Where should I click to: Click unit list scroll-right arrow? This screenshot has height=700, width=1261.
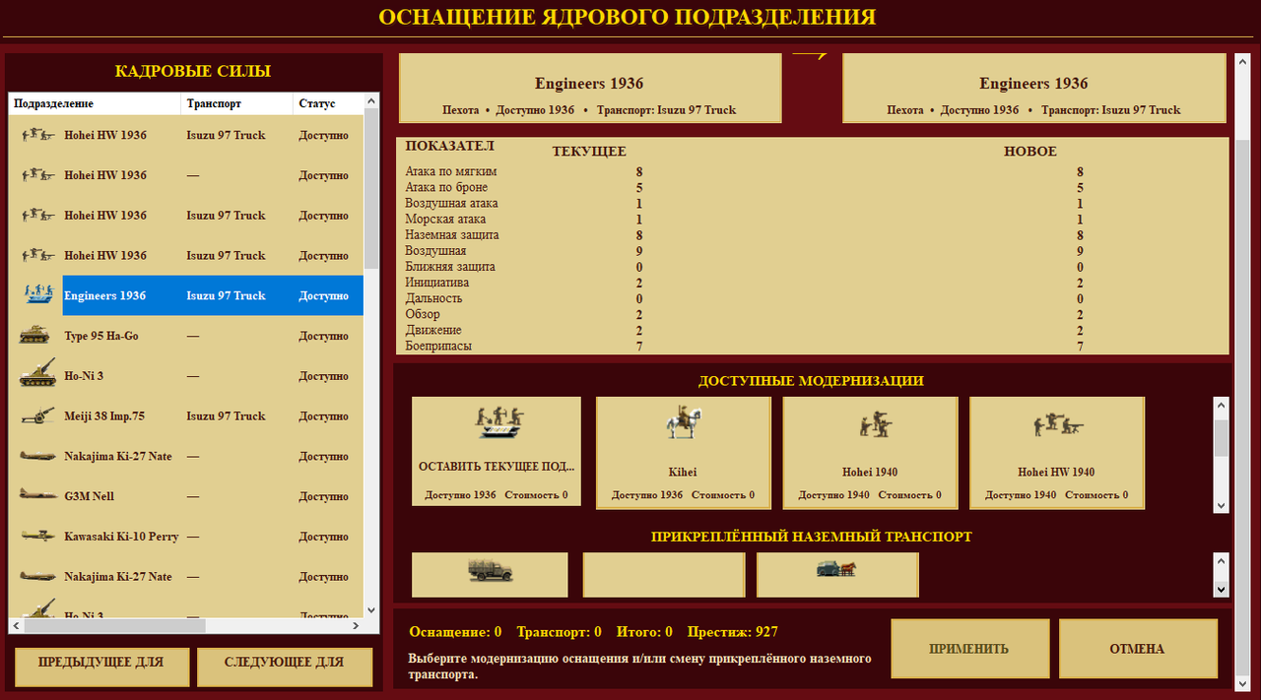(x=357, y=625)
